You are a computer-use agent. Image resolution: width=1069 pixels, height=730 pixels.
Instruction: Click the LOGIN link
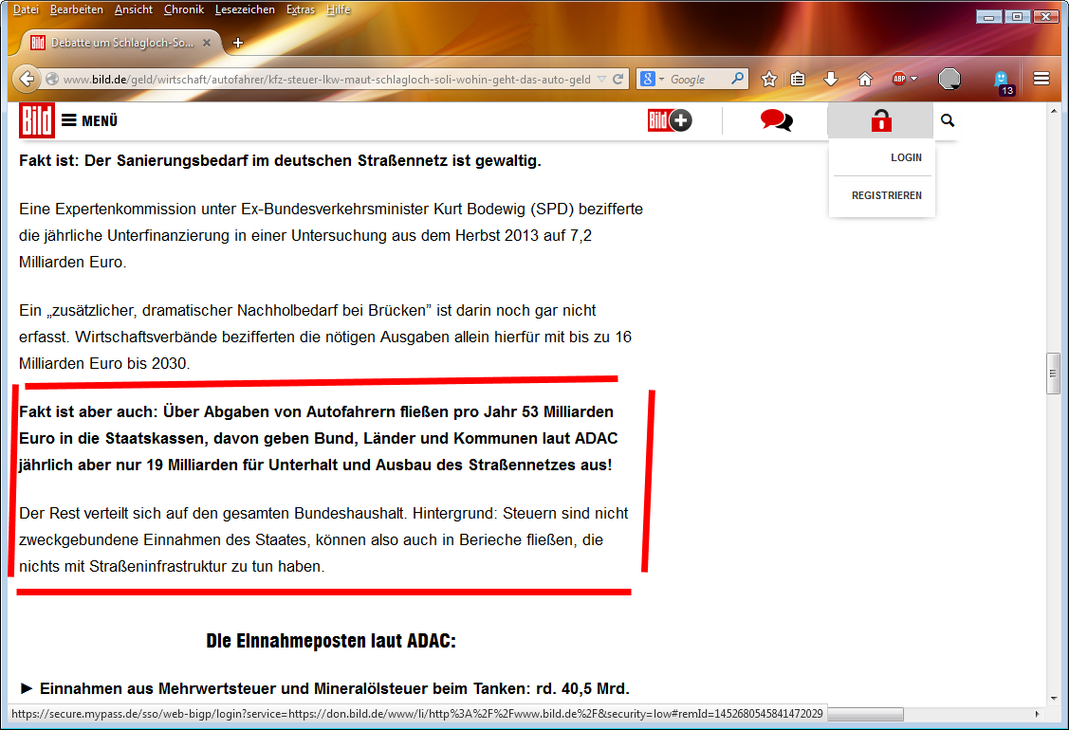point(906,157)
